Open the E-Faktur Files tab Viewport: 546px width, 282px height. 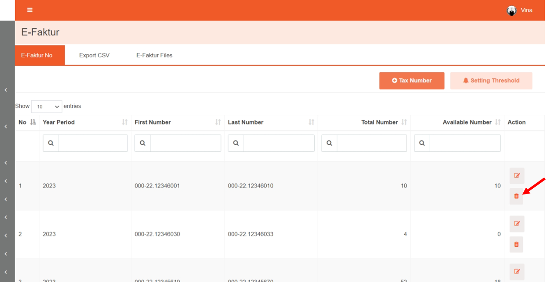point(154,55)
